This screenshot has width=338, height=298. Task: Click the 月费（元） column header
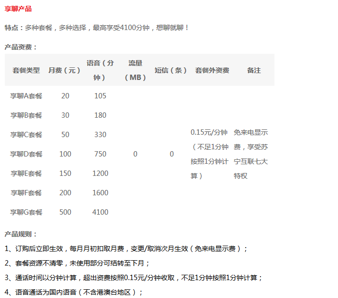click(x=64, y=70)
